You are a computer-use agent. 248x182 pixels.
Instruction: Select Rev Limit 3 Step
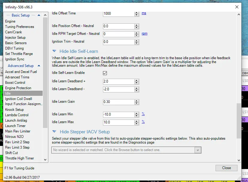pos(17,147)
